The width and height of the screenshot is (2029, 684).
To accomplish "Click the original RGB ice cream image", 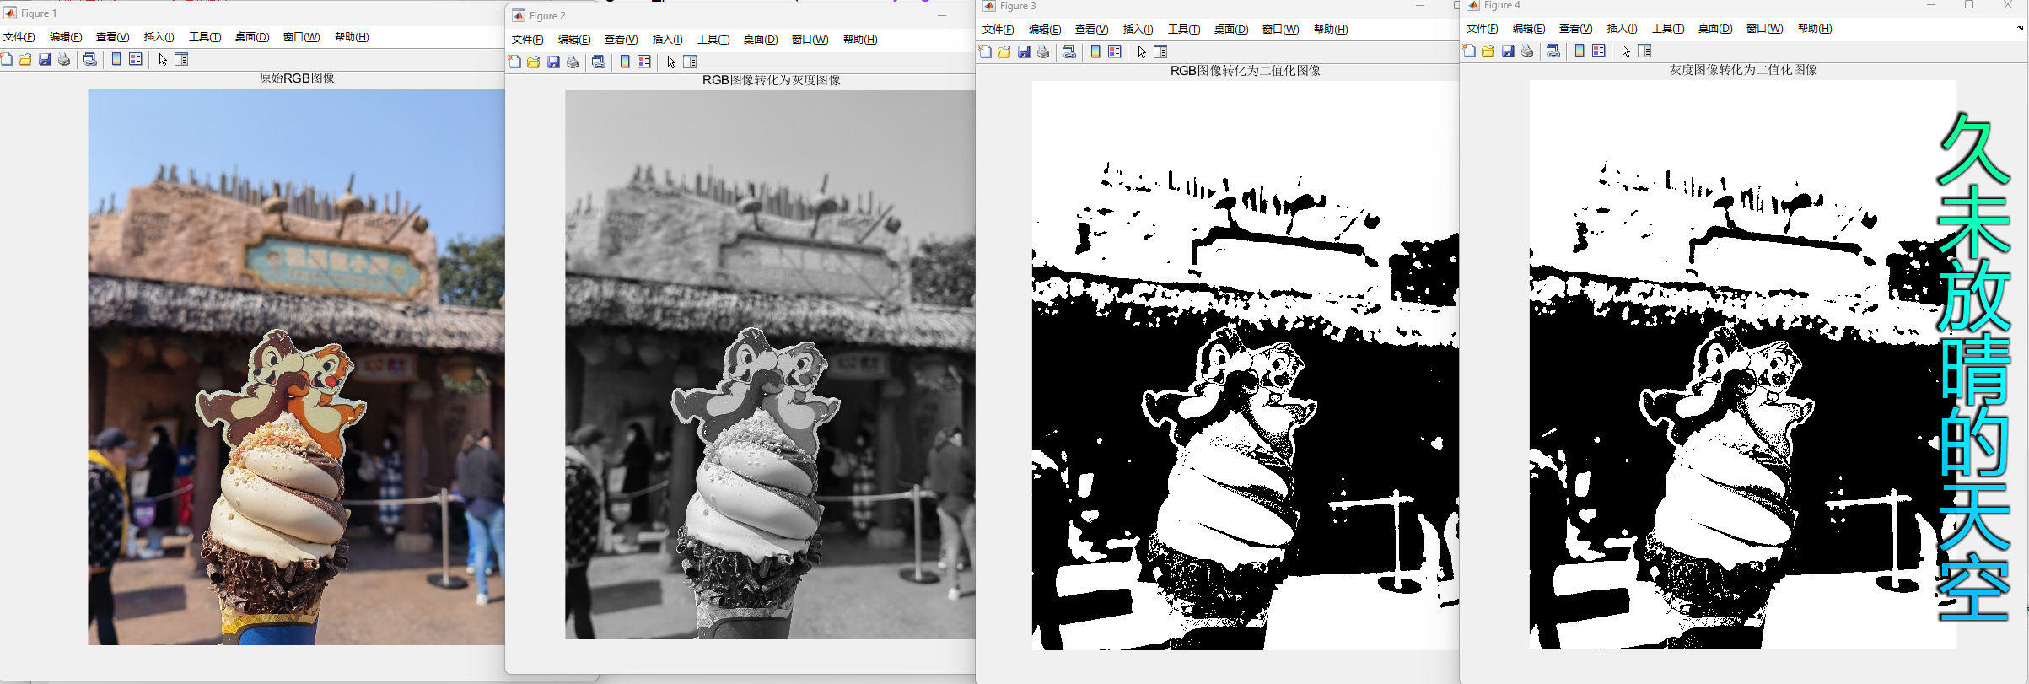I will pyautogui.click(x=296, y=367).
